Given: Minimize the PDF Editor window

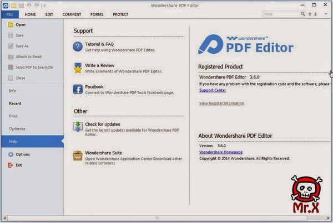Looking at the screenshot, I should click(302, 5).
